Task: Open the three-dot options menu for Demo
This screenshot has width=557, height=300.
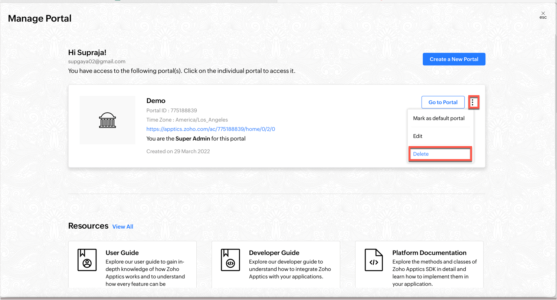Action: (x=473, y=102)
